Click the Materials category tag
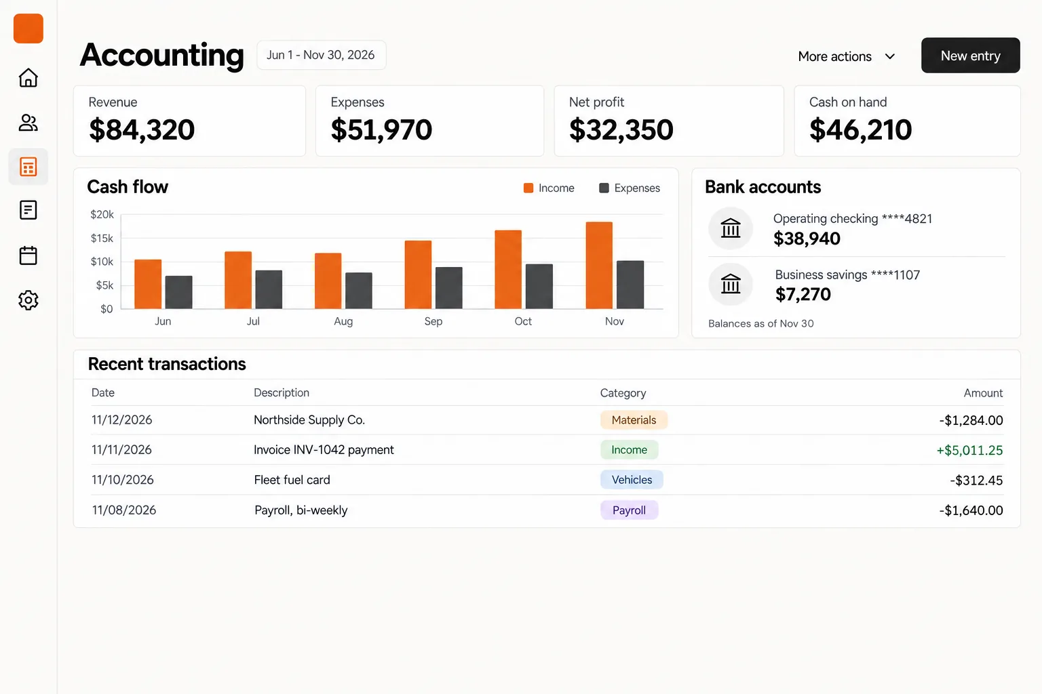The image size is (1042, 694). 634,420
